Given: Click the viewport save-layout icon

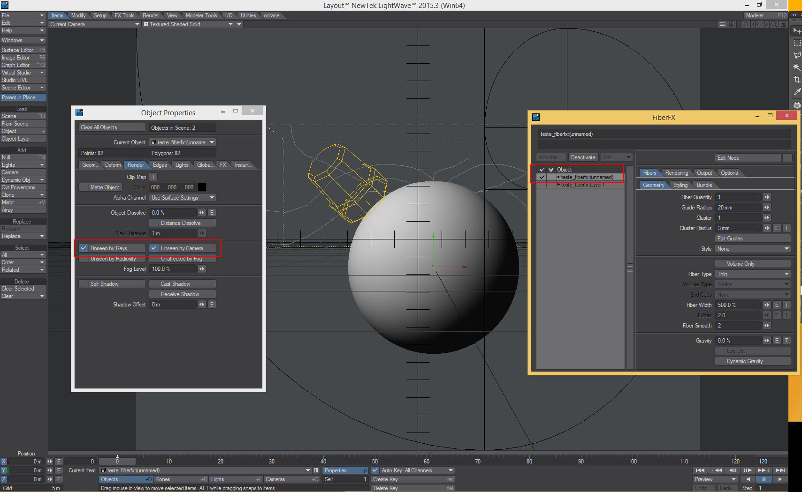Looking at the screenshot, I should pos(732,24).
